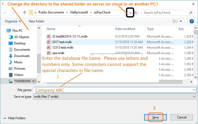The image size is (198, 124).
Task: Open the Music folder in sidebar
Action: pos(18,62)
